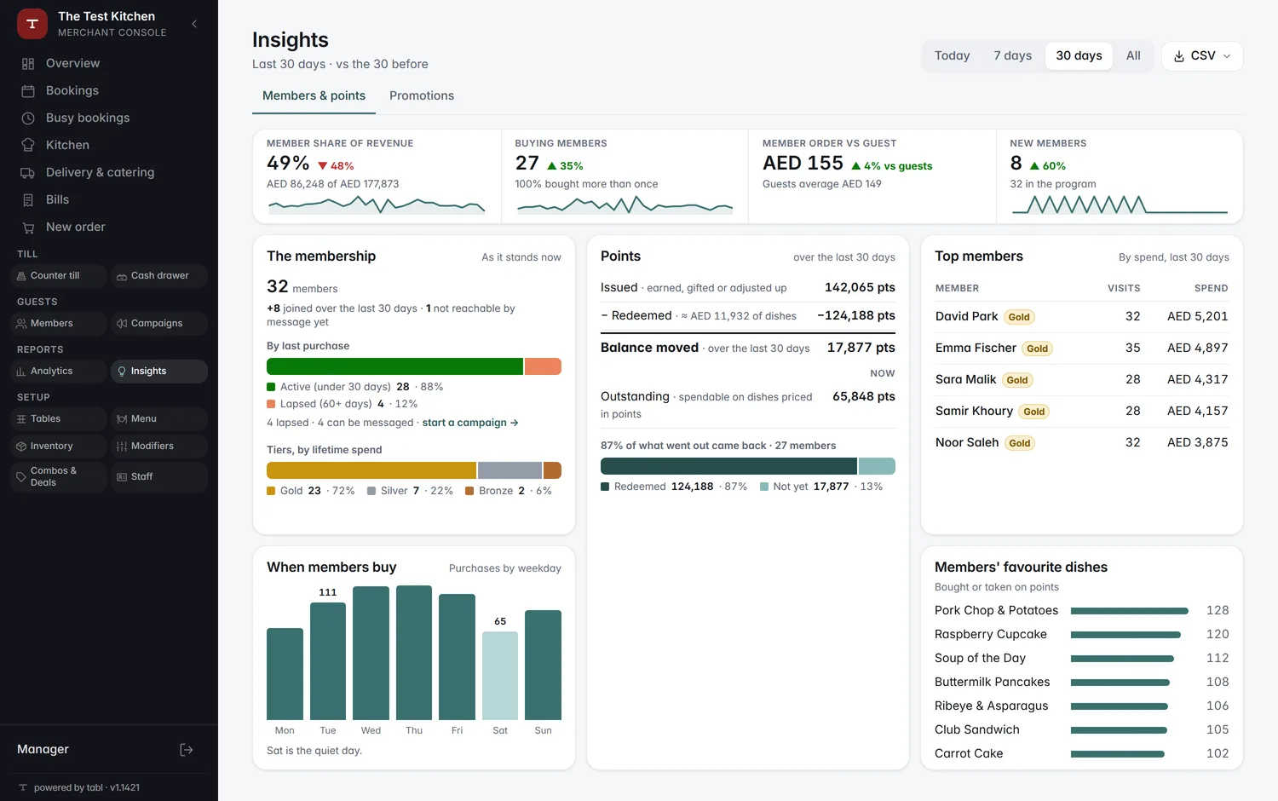The image size is (1278, 801).
Task: Click the Delivery & catering truck icon
Action: point(28,173)
